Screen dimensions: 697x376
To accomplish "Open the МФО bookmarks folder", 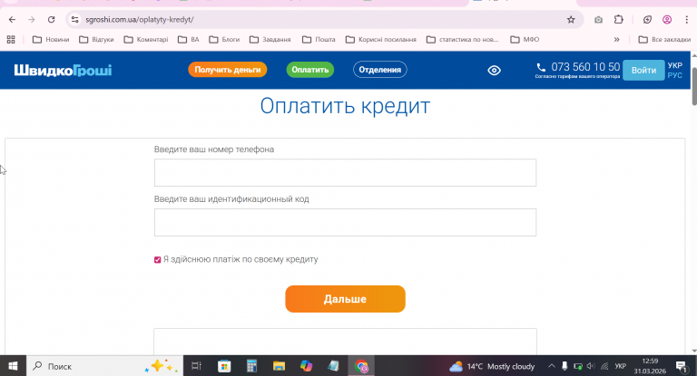I will (x=525, y=40).
